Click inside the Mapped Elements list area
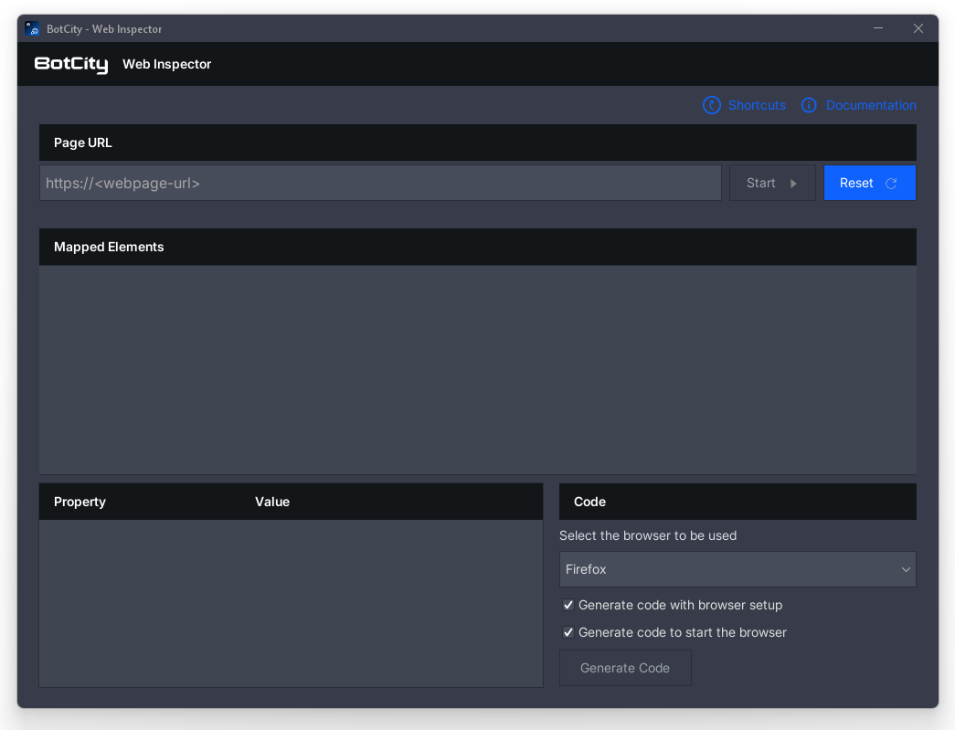The width and height of the screenshot is (955, 730). (477, 370)
